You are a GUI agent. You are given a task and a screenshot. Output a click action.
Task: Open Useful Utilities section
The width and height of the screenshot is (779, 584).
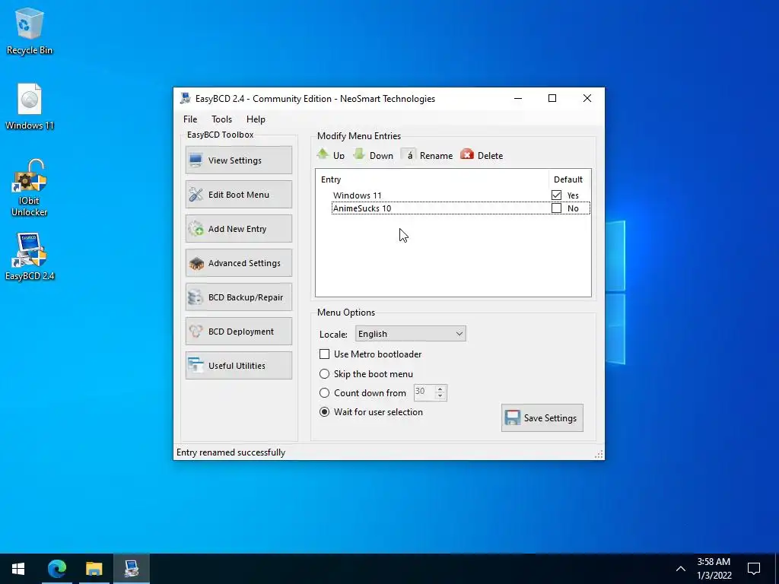click(238, 366)
